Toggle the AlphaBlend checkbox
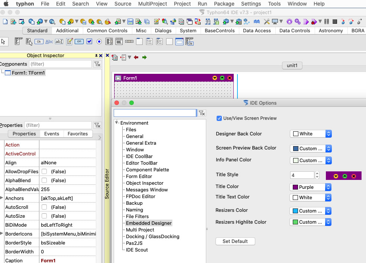 pyautogui.click(x=44, y=181)
